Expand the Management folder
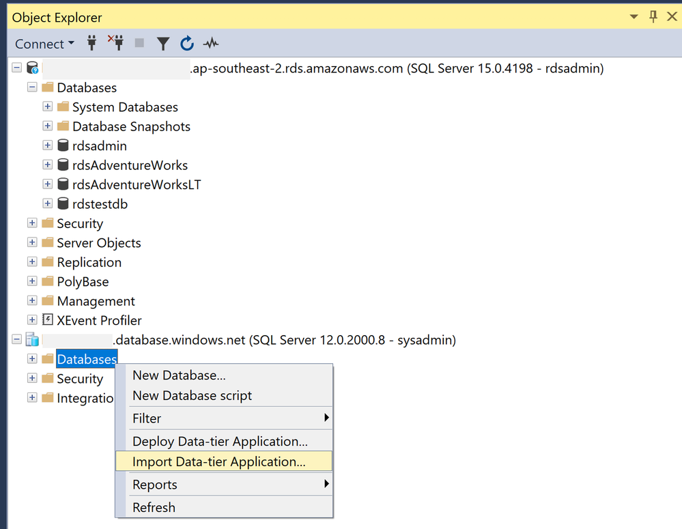Image resolution: width=682 pixels, height=529 pixels. [x=32, y=300]
